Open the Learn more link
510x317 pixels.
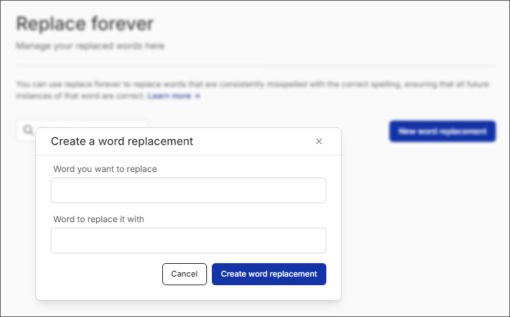click(169, 96)
